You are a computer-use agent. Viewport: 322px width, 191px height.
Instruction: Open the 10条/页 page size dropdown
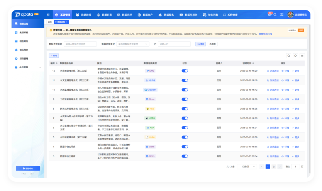pos(247,167)
